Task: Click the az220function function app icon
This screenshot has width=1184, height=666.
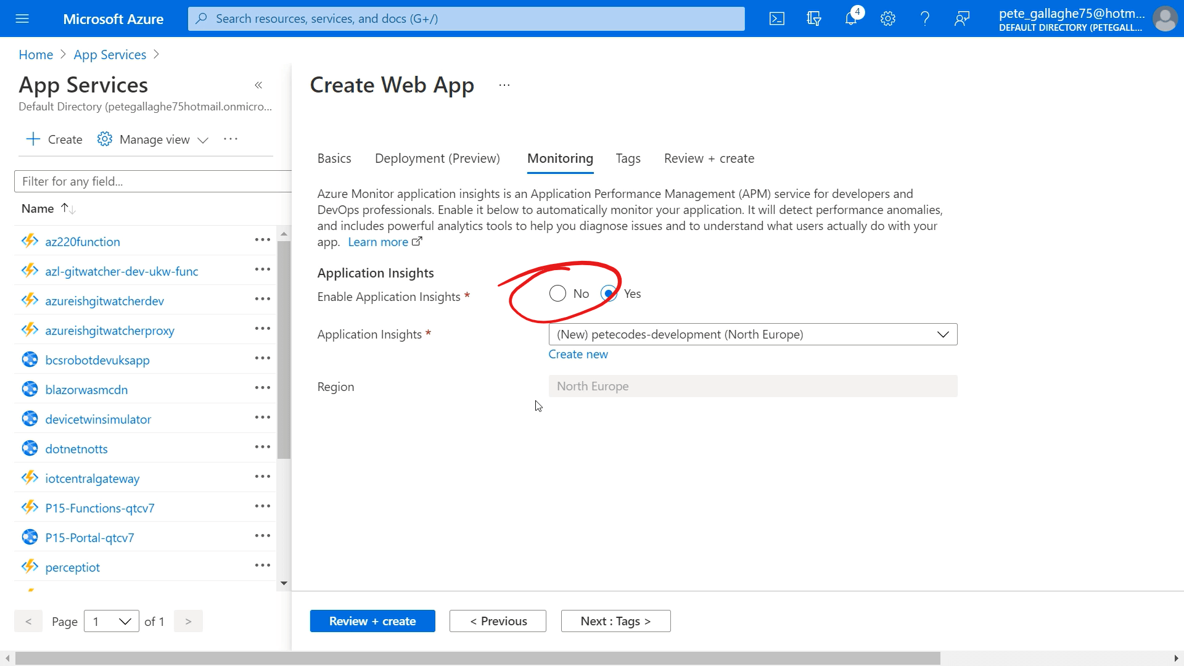Action: pyautogui.click(x=30, y=240)
